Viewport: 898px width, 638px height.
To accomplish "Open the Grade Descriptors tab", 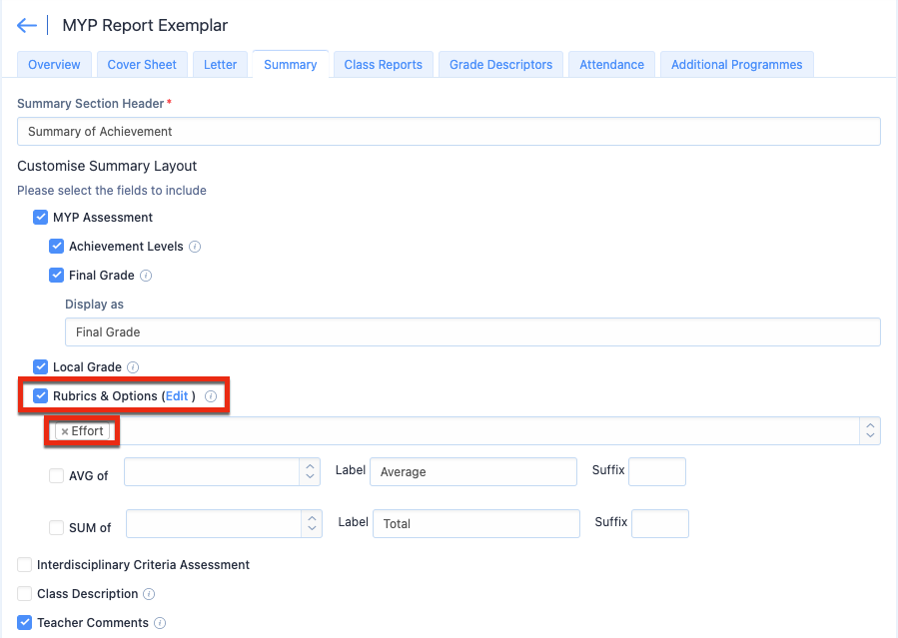I will pyautogui.click(x=501, y=65).
